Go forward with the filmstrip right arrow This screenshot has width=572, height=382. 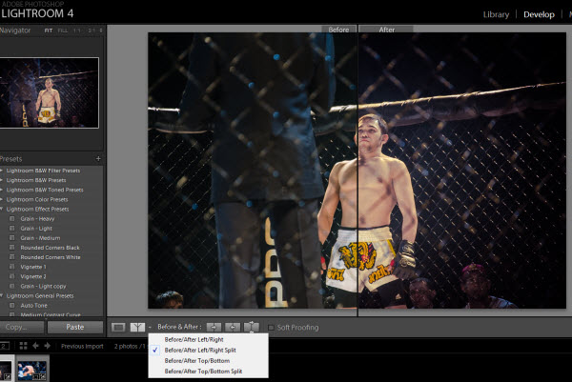(x=49, y=346)
